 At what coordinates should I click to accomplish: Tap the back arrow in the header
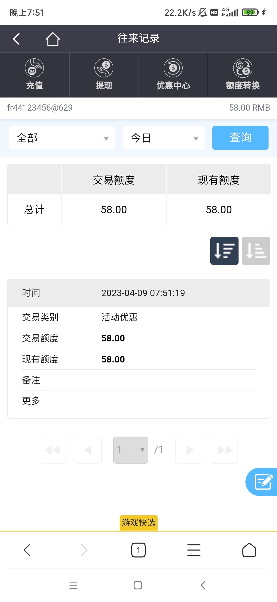pyautogui.click(x=16, y=39)
